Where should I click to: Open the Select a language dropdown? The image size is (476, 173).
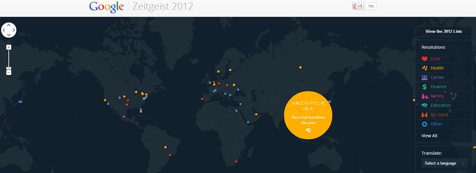tap(444, 163)
